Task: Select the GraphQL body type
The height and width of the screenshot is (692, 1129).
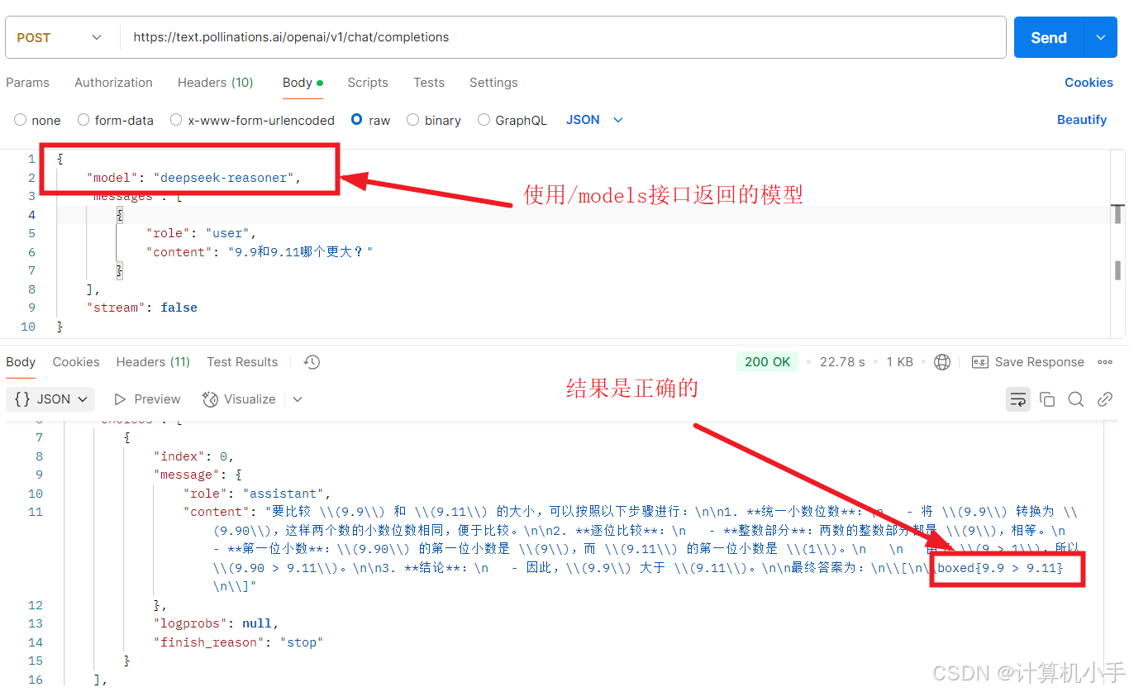Action: click(512, 120)
